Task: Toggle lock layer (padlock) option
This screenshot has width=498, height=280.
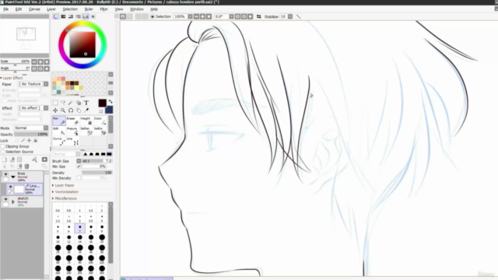Action: pos(36,140)
